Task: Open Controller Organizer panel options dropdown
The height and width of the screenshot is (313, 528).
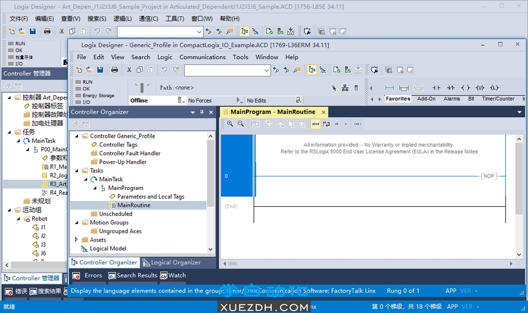Action: tap(192, 113)
